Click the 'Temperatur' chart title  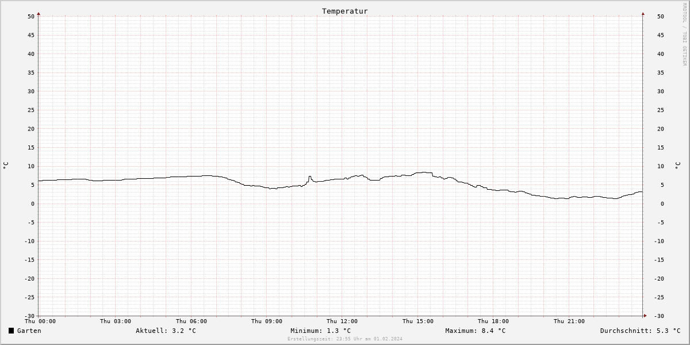[x=345, y=11]
